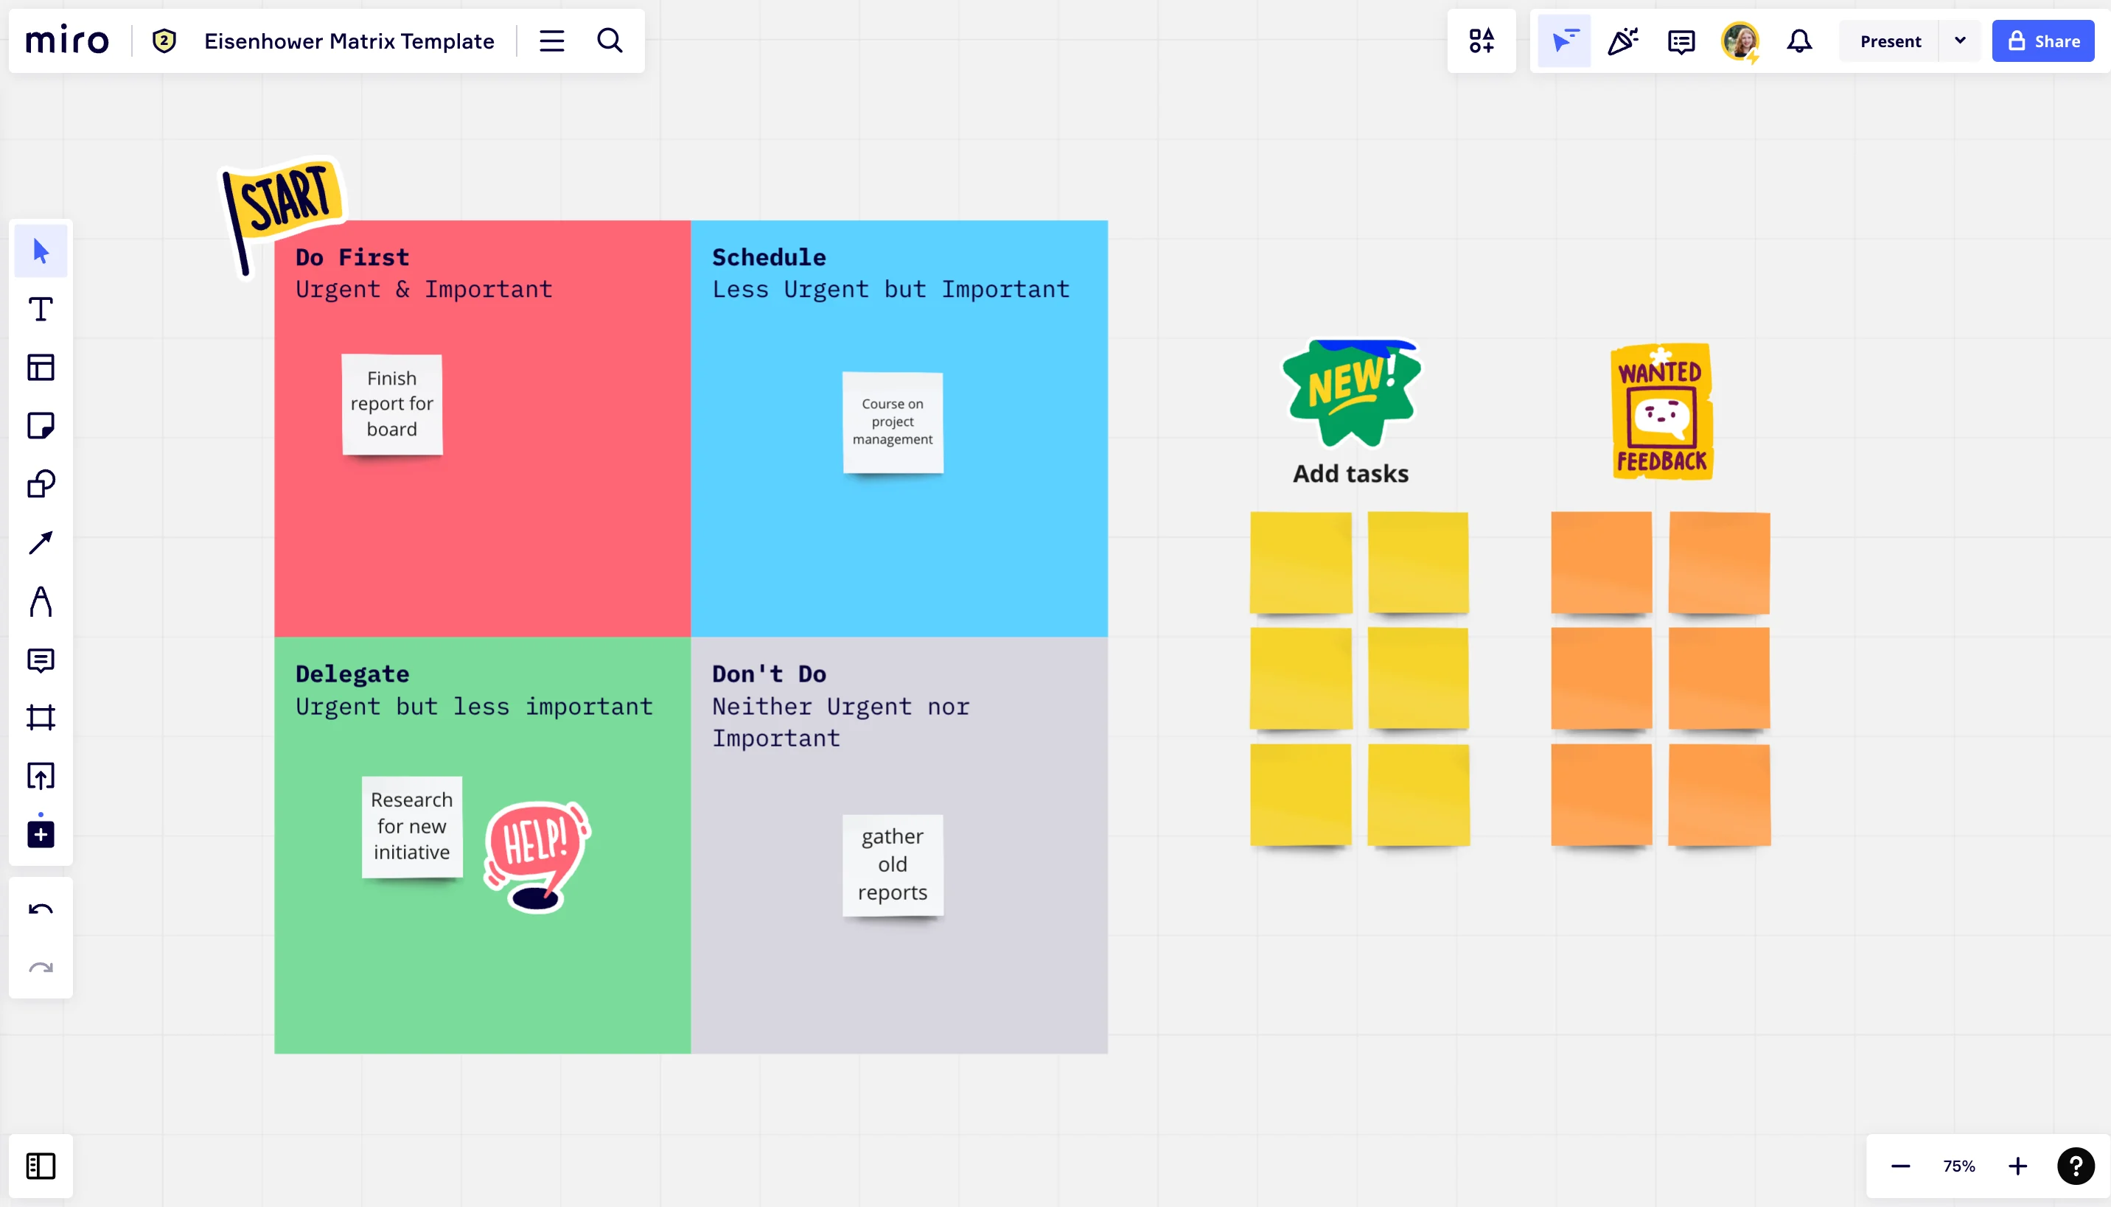Viewport: 2111px width, 1207px height.
Task: Click the Upload tool icon
Action: click(x=41, y=776)
